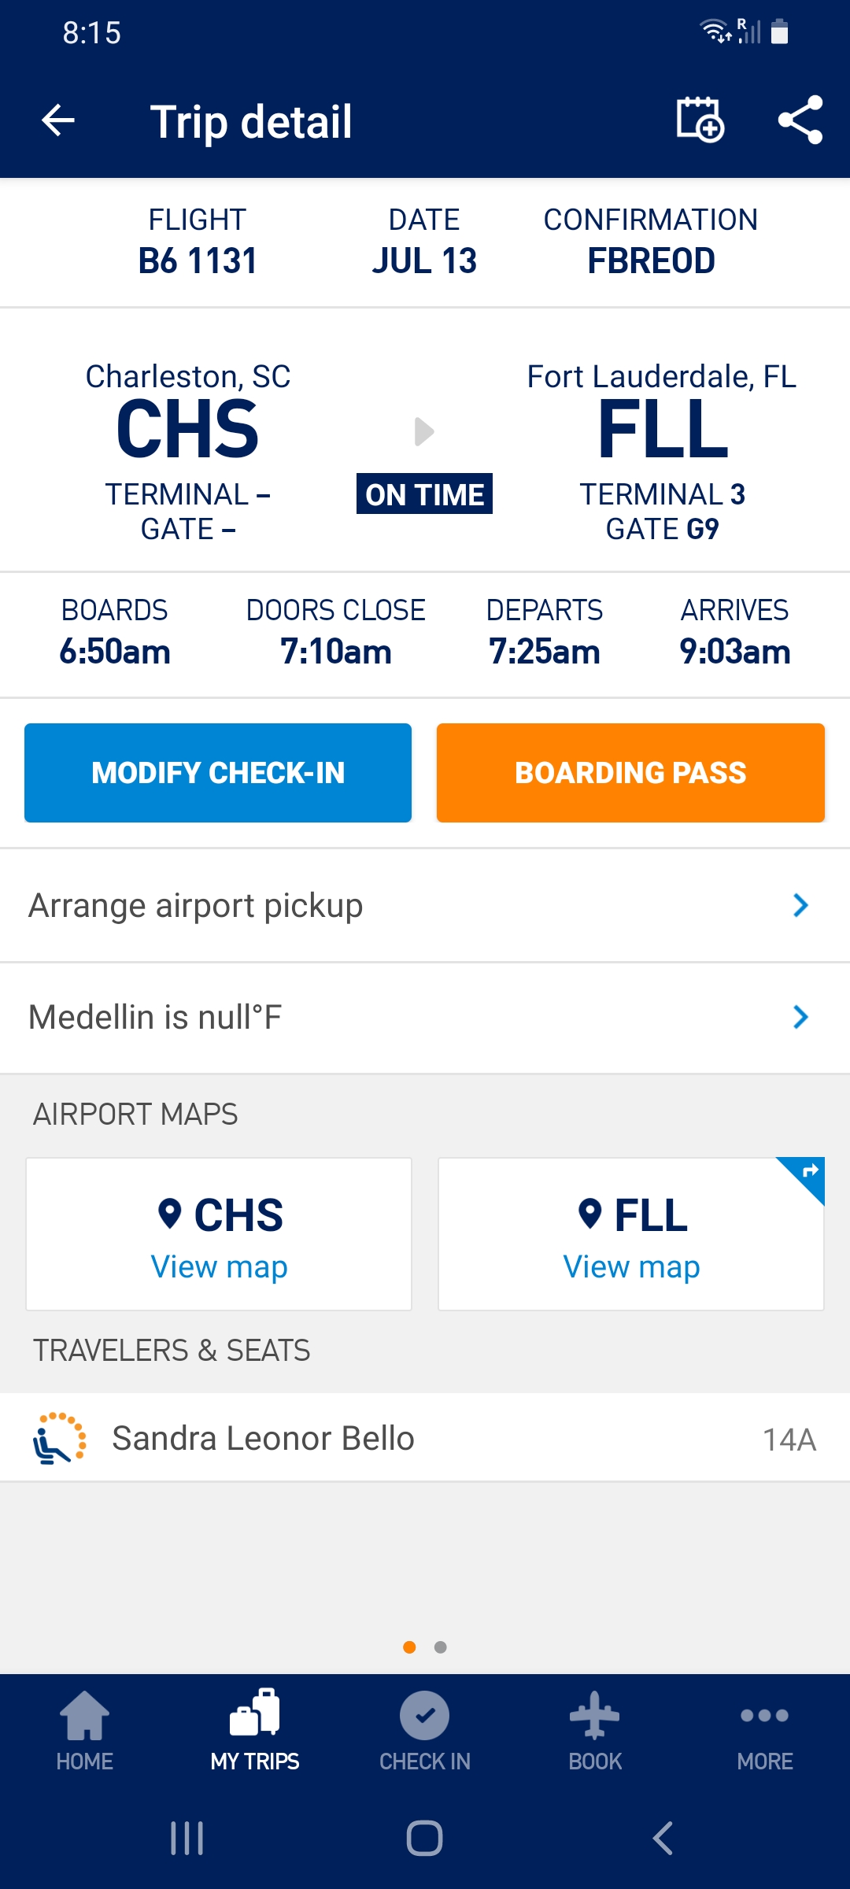850x1889 pixels.
Task: Tap the blue corner arrow on FLL card
Action: point(808,1173)
